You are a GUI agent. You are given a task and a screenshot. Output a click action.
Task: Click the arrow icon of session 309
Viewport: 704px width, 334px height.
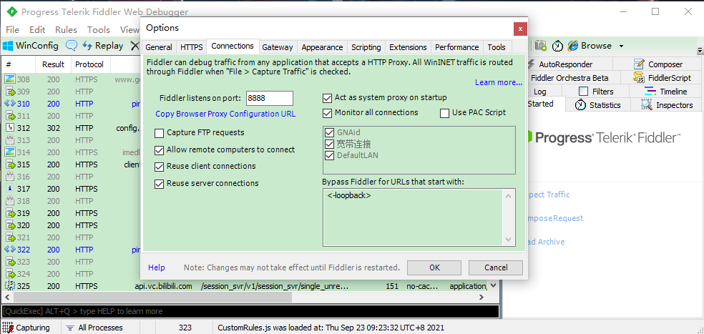[10, 92]
